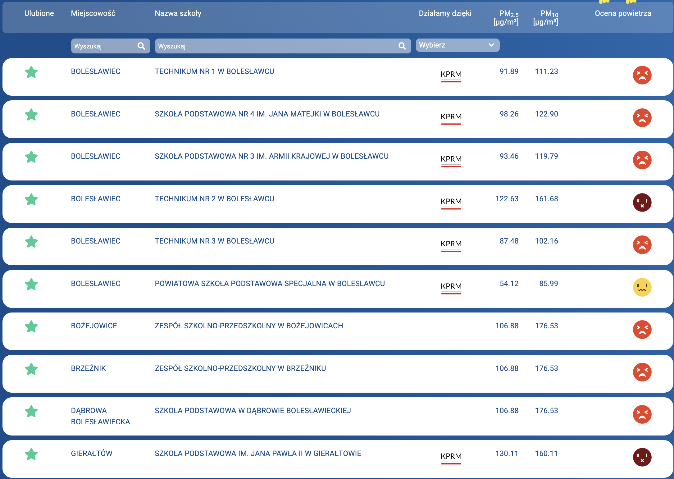674x479 pixels.
Task: Click angry red face for Technikum Nr 1
Action: 642,75
